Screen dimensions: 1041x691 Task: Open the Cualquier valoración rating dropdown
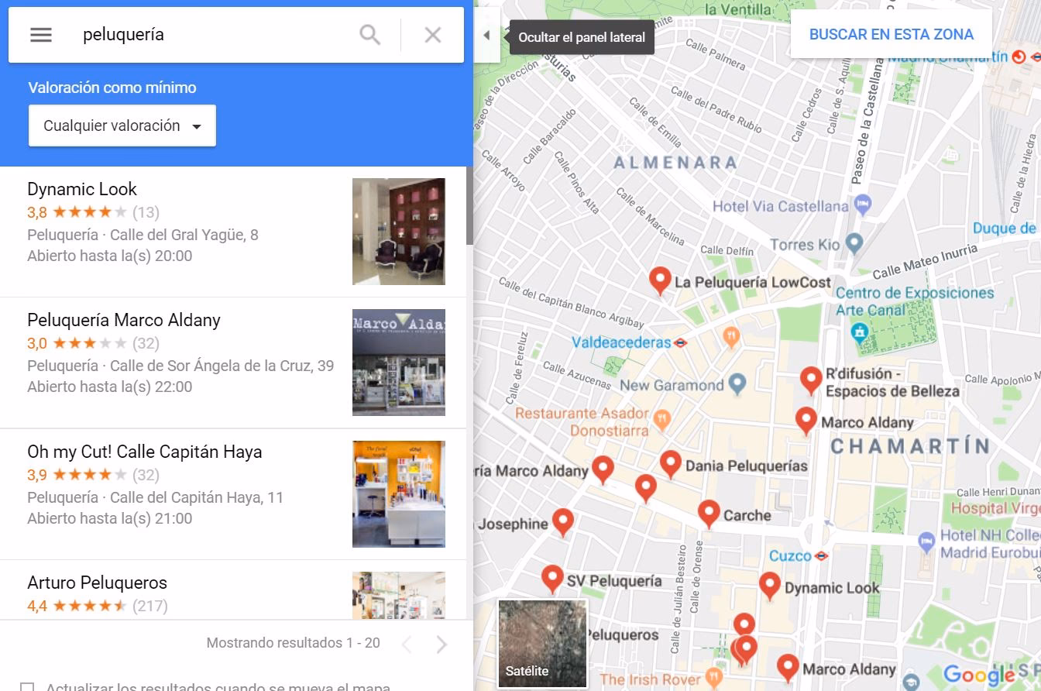tap(122, 125)
